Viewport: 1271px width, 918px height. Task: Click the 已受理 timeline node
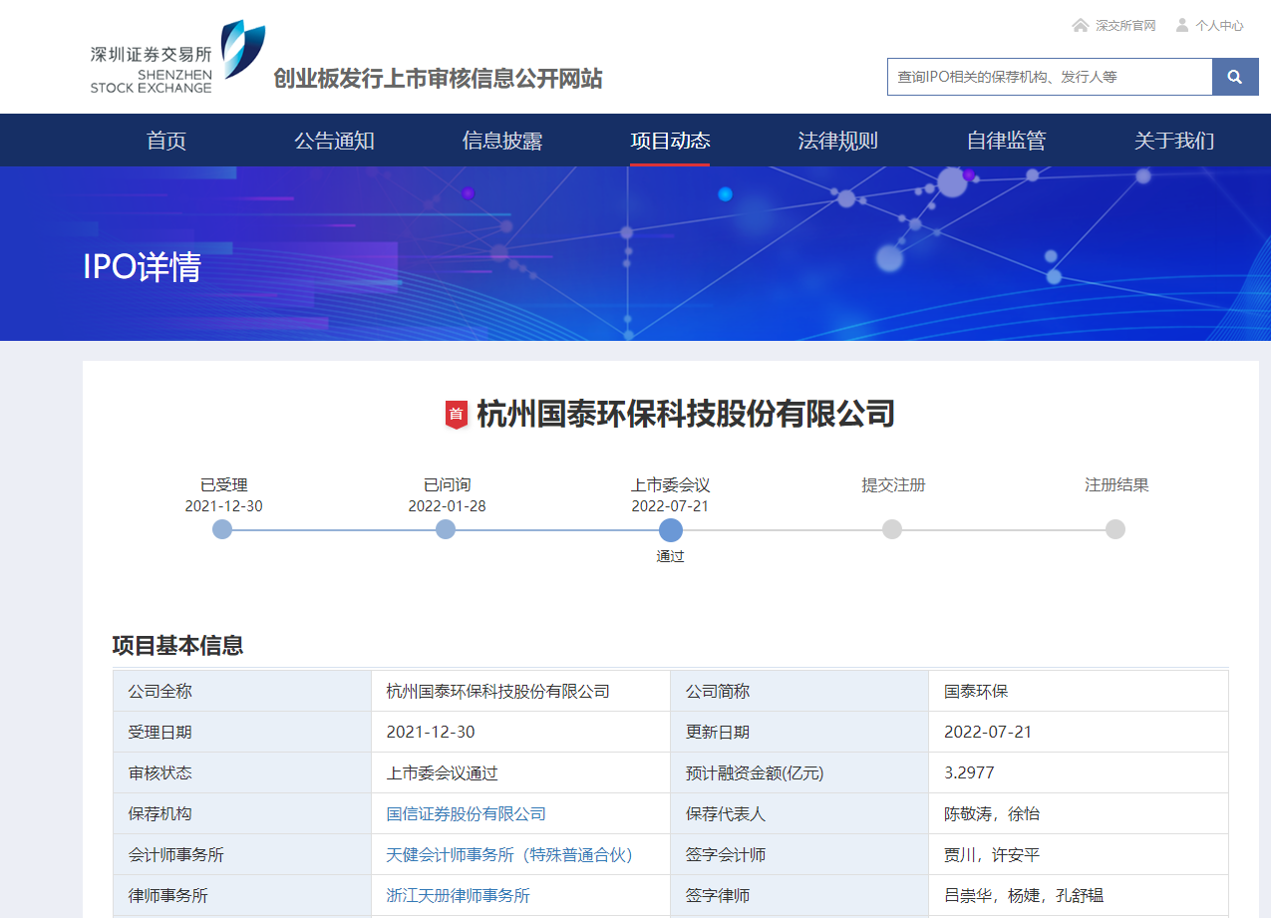[x=222, y=529]
